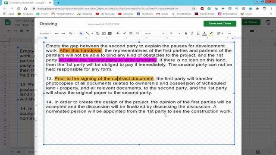Open the Fiverr bookmark

click(x=42, y=14)
